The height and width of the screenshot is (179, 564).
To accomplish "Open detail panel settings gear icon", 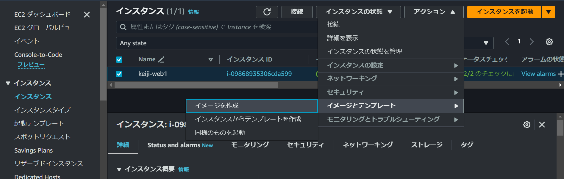I will coord(527,125).
